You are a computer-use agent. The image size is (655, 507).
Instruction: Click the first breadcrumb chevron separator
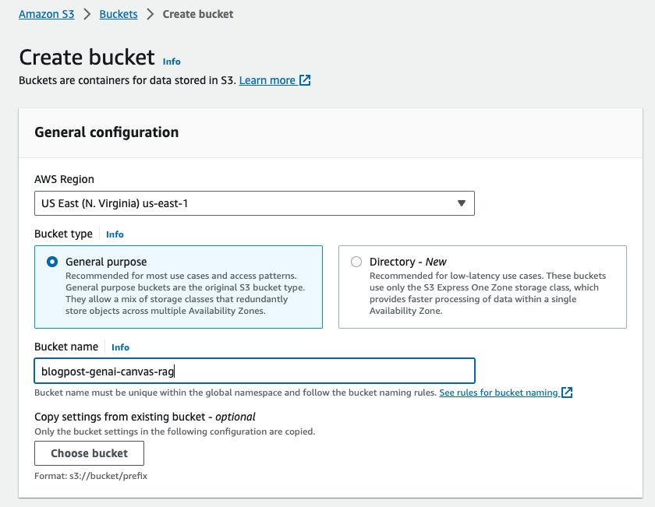click(87, 14)
